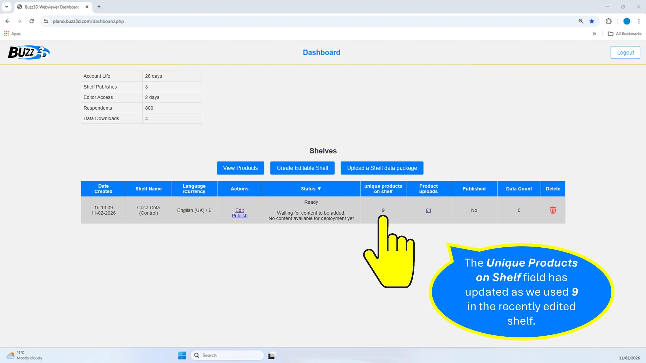Viewport: 646px width, 363px height.
Task: Select the Buzz3D Webviewer Dashboard tab
Action: coord(52,7)
